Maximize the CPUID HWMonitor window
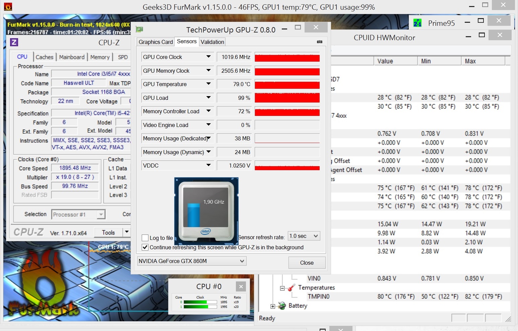 [x=482, y=35]
